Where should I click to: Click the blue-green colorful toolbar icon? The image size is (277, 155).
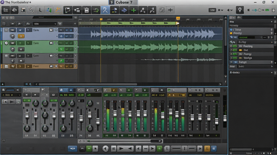49,10
